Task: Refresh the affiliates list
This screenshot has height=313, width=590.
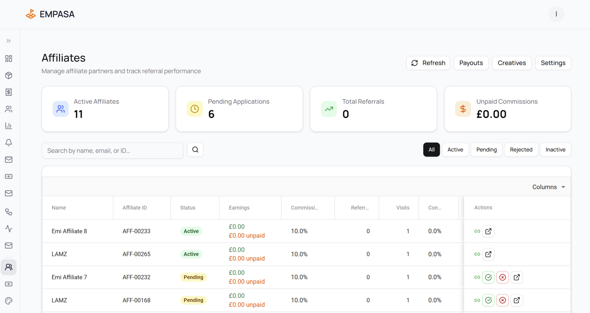Action: (428, 63)
